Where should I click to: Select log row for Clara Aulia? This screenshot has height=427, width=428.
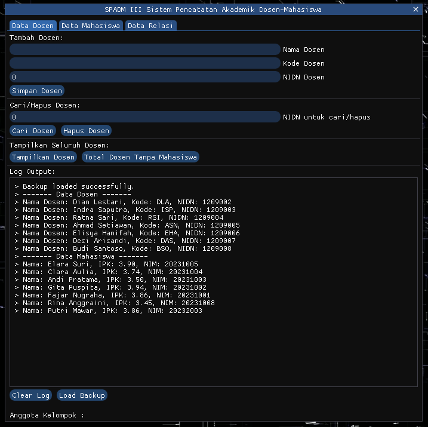(109, 272)
